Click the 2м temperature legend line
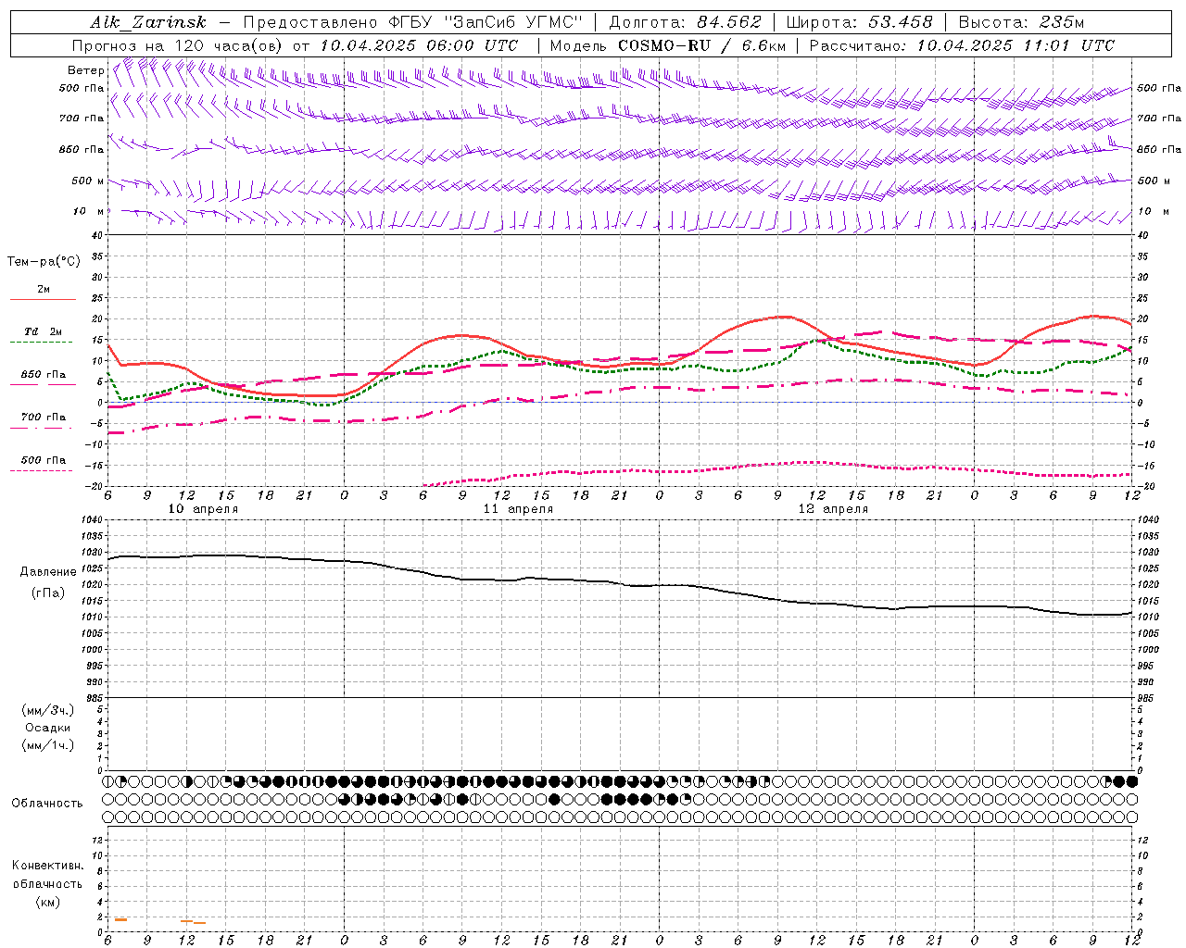Screen dimensions: 1186x948 43,299
